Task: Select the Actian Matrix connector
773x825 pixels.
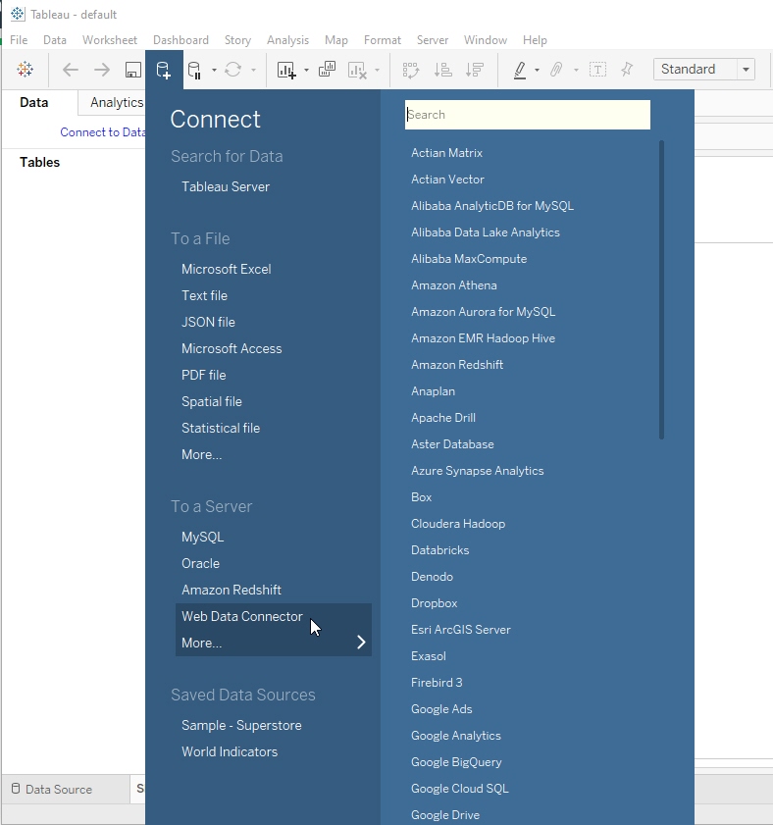Action: 446,153
